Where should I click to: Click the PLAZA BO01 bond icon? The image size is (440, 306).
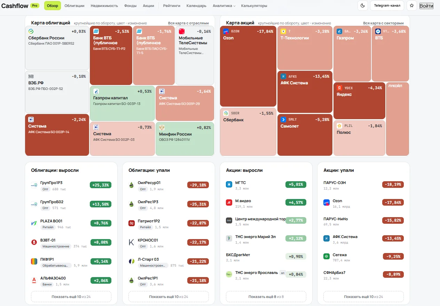[34, 223]
